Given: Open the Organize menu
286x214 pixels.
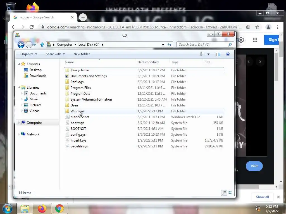Looking at the screenshot, I should click(x=29, y=54).
